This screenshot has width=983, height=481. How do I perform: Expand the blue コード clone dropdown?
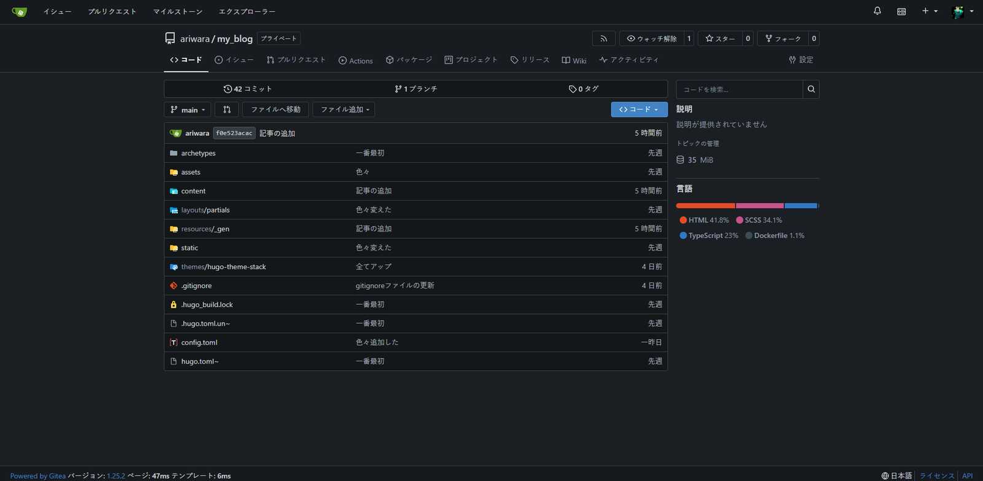pyautogui.click(x=639, y=110)
